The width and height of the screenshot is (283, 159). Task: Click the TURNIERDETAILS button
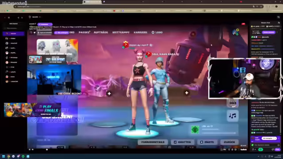pos(153,142)
